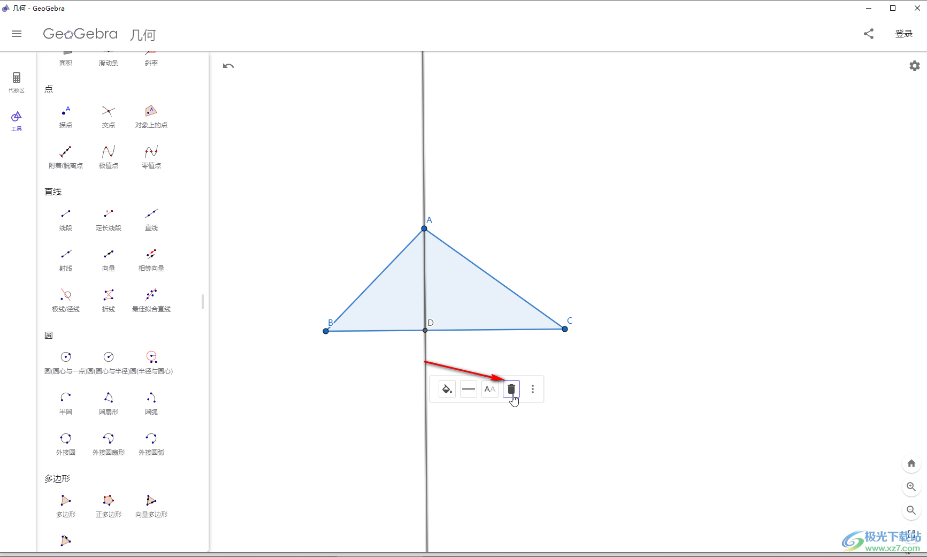The image size is (927, 557).
Task: Click the GeoGebra logo text
Action: click(x=80, y=34)
